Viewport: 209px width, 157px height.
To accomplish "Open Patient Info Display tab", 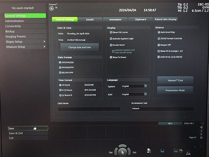I will 166,19.
